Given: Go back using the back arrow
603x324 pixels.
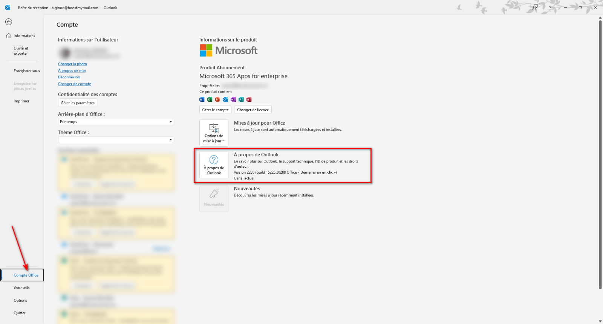Looking at the screenshot, I should tap(9, 22).
